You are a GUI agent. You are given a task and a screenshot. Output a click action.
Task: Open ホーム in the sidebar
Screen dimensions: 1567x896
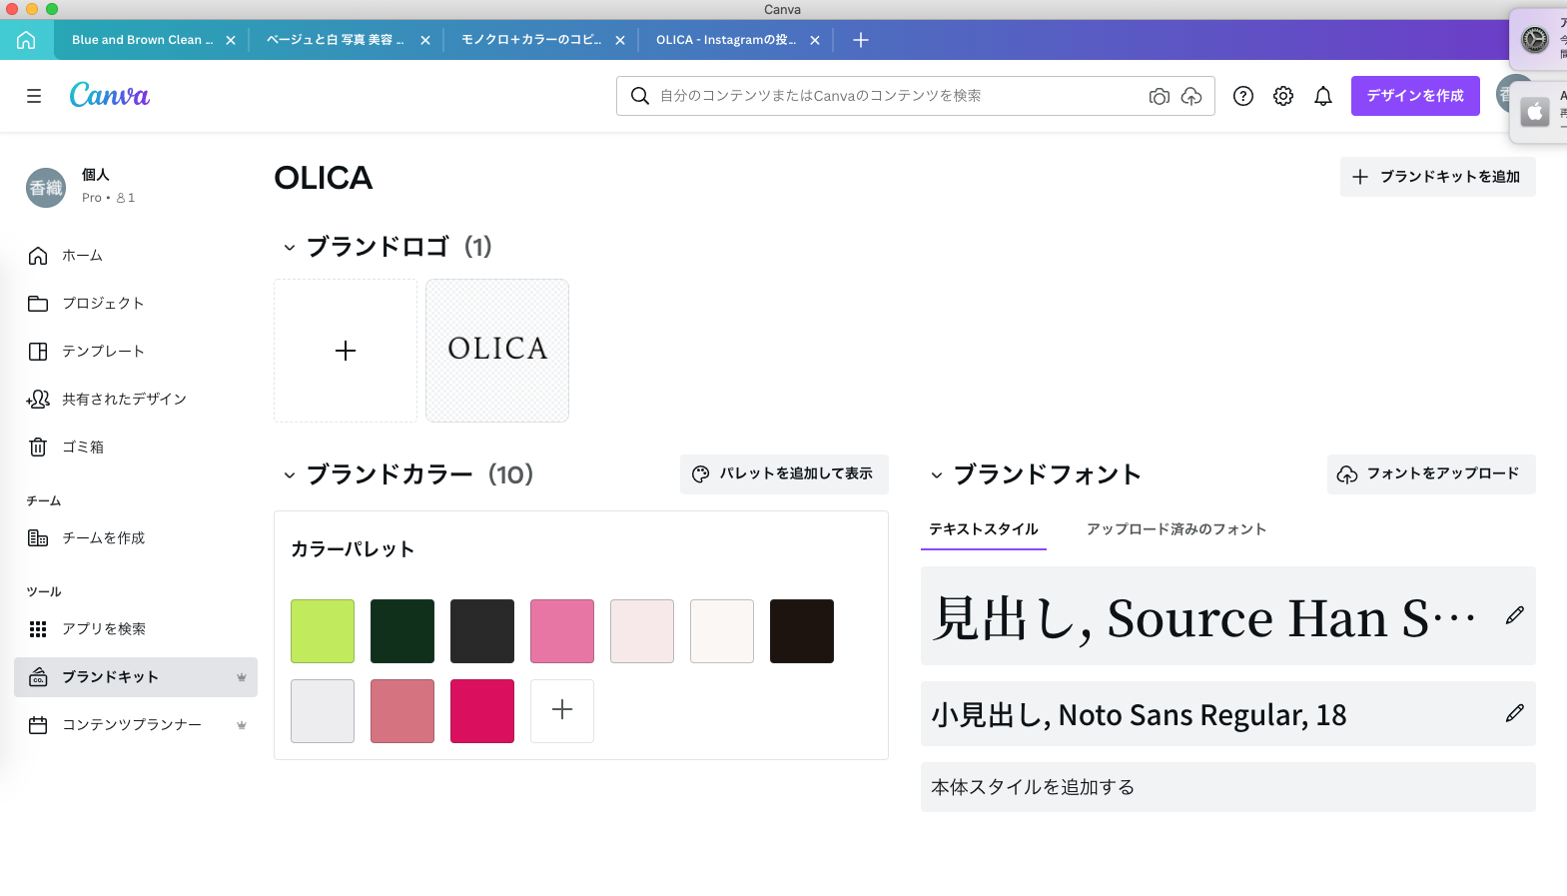(x=136, y=256)
